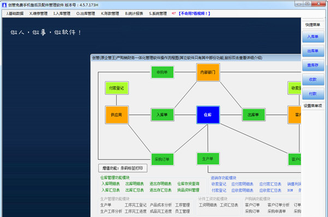Open the blue BOM link

[290, 190]
